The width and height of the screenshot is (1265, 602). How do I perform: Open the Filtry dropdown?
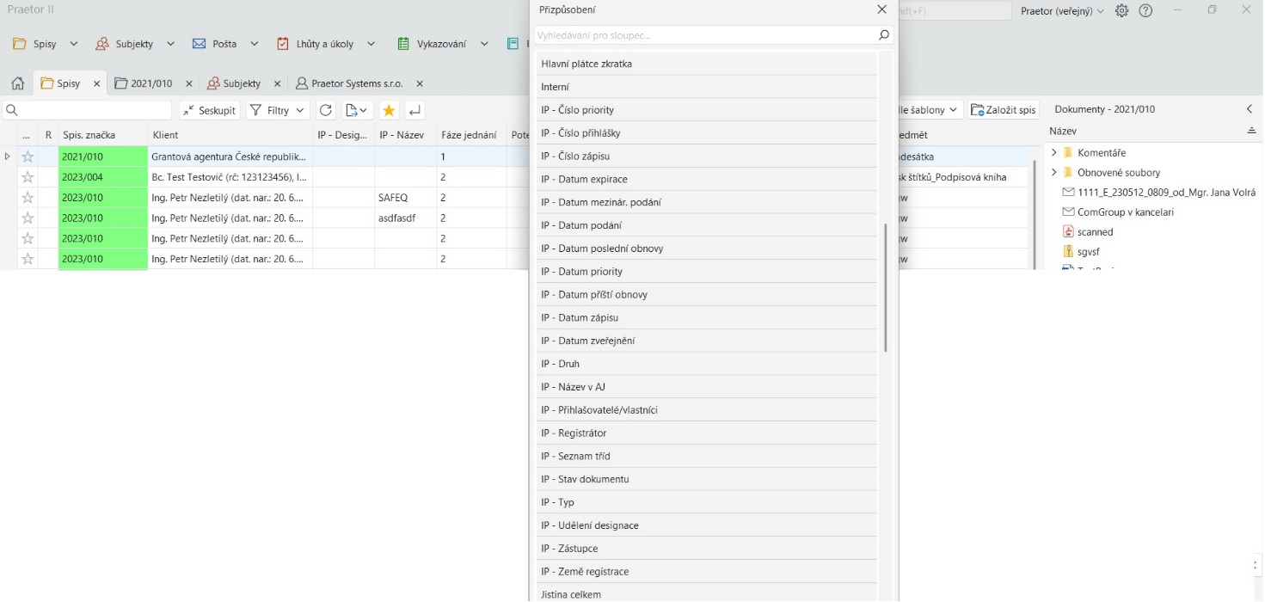[278, 110]
